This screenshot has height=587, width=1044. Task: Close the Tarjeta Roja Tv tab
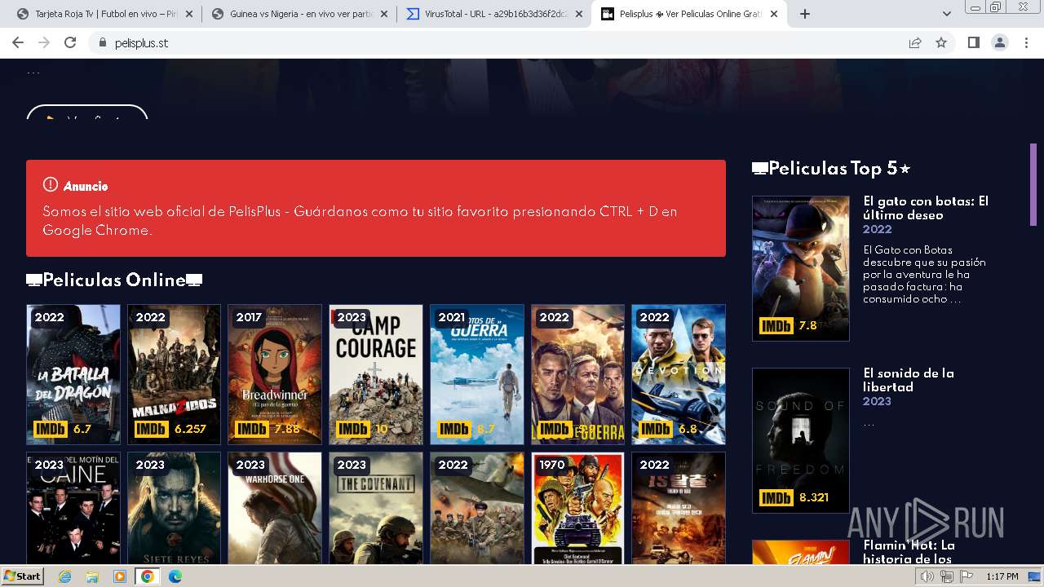[189, 14]
